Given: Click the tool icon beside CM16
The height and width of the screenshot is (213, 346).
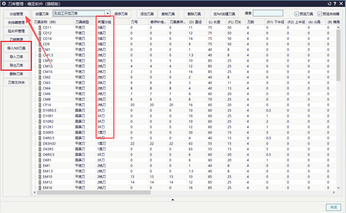Looking at the screenshot, I should point(40,72).
